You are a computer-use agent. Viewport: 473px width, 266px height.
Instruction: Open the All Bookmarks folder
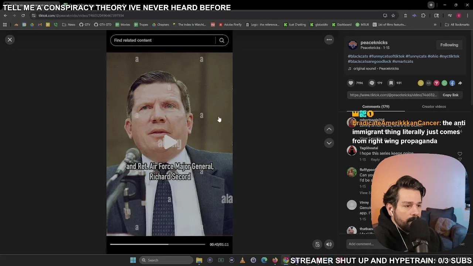(x=457, y=25)
